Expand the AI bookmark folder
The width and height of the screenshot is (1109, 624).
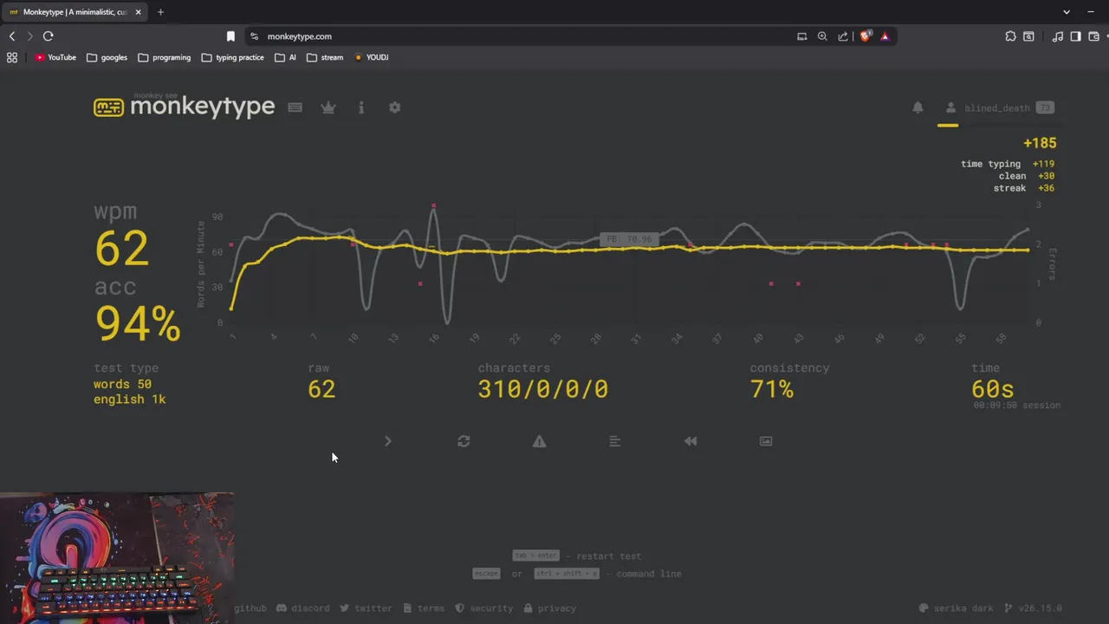286,57
